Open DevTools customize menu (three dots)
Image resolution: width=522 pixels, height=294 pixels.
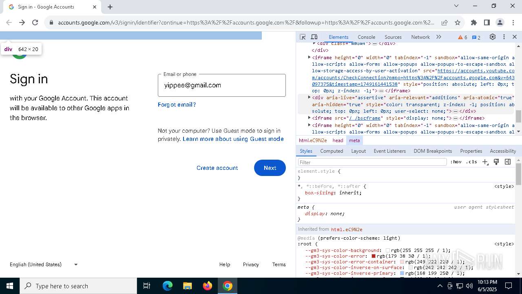[x=504, y=37]
